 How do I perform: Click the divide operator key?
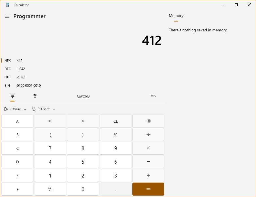pyautogui.click(x=148, y=135)
